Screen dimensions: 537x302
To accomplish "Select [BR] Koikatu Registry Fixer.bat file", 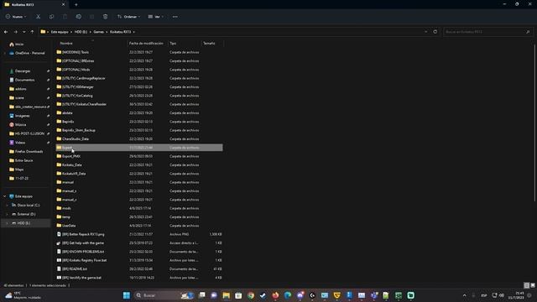I will (139, 260).
